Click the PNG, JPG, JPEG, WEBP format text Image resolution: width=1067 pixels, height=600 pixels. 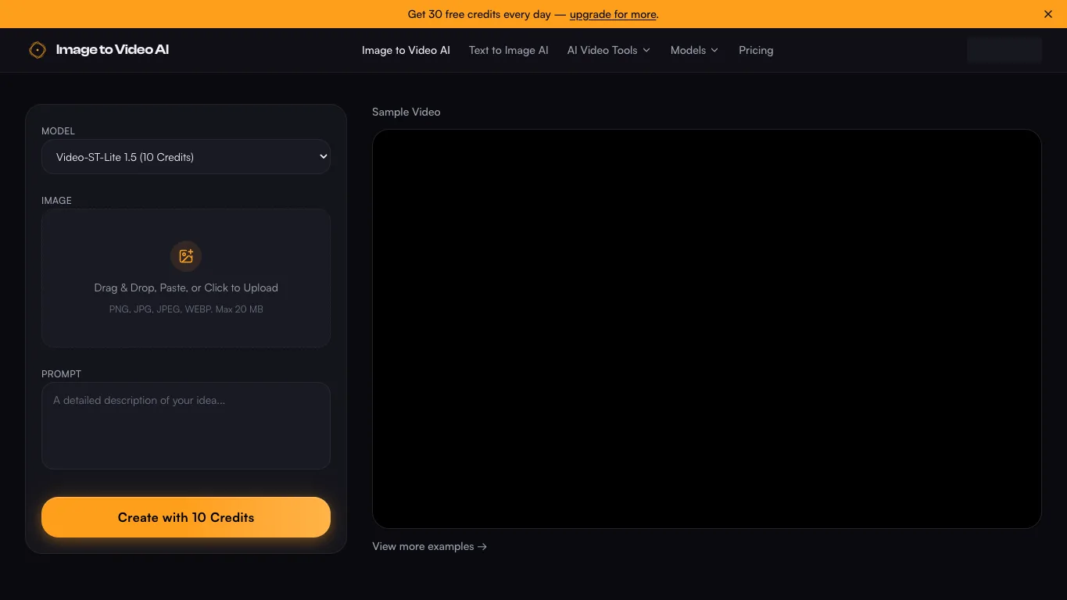(x=186, y=309)
